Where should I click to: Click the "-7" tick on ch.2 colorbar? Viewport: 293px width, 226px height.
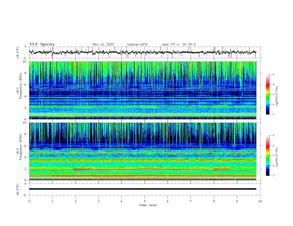[x=273, y=176]
